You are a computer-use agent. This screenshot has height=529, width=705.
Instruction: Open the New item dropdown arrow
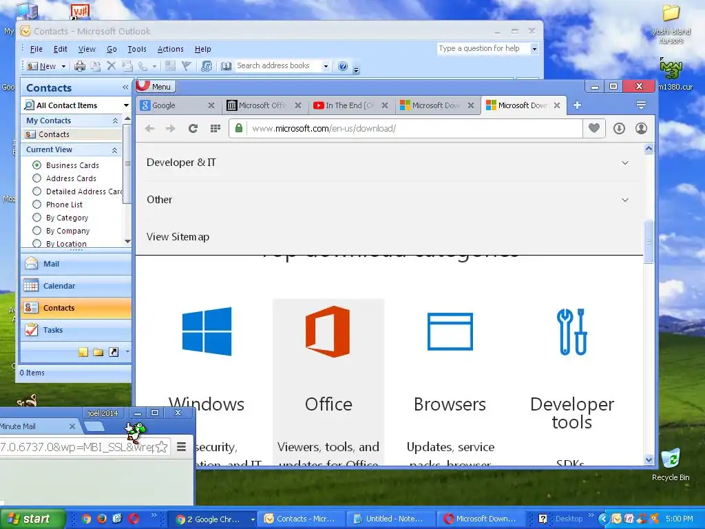click(x=63, y=66)
